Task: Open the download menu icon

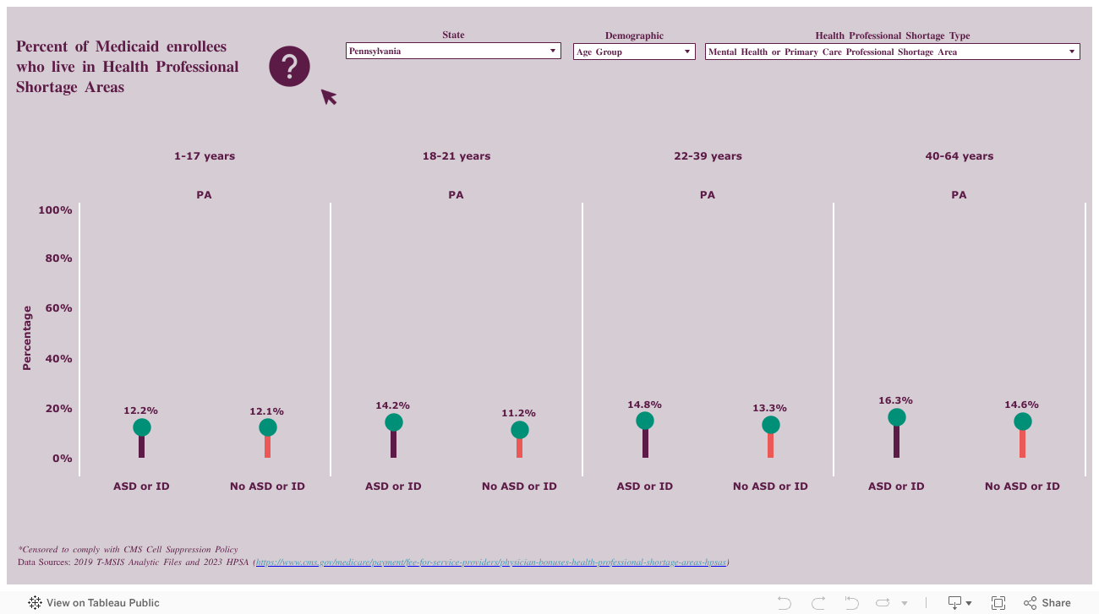Action: [959, 603]
